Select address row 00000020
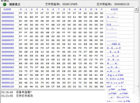 8,21
